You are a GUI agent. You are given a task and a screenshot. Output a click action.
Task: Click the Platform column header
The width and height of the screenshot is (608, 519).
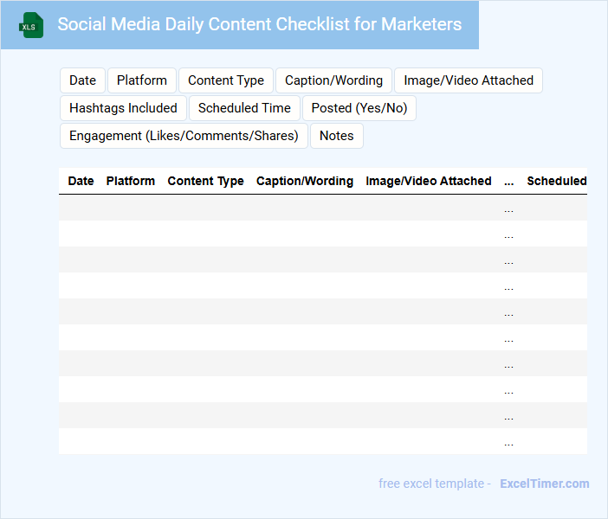click(131, 182)
